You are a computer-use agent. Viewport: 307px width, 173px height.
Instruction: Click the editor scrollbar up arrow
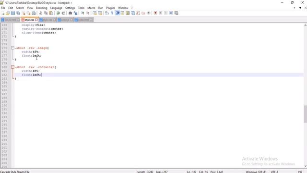point(305,25)
